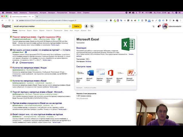This screenshot has height=137, width=183.
Task: Expand excel-vba.ru result dropdown arrow
Action: click(x=55, y=105)
